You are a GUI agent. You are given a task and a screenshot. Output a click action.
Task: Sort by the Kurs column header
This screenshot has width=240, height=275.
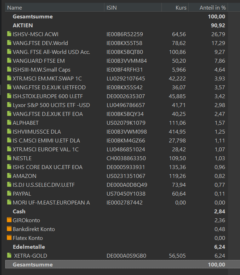pos(175,7)
